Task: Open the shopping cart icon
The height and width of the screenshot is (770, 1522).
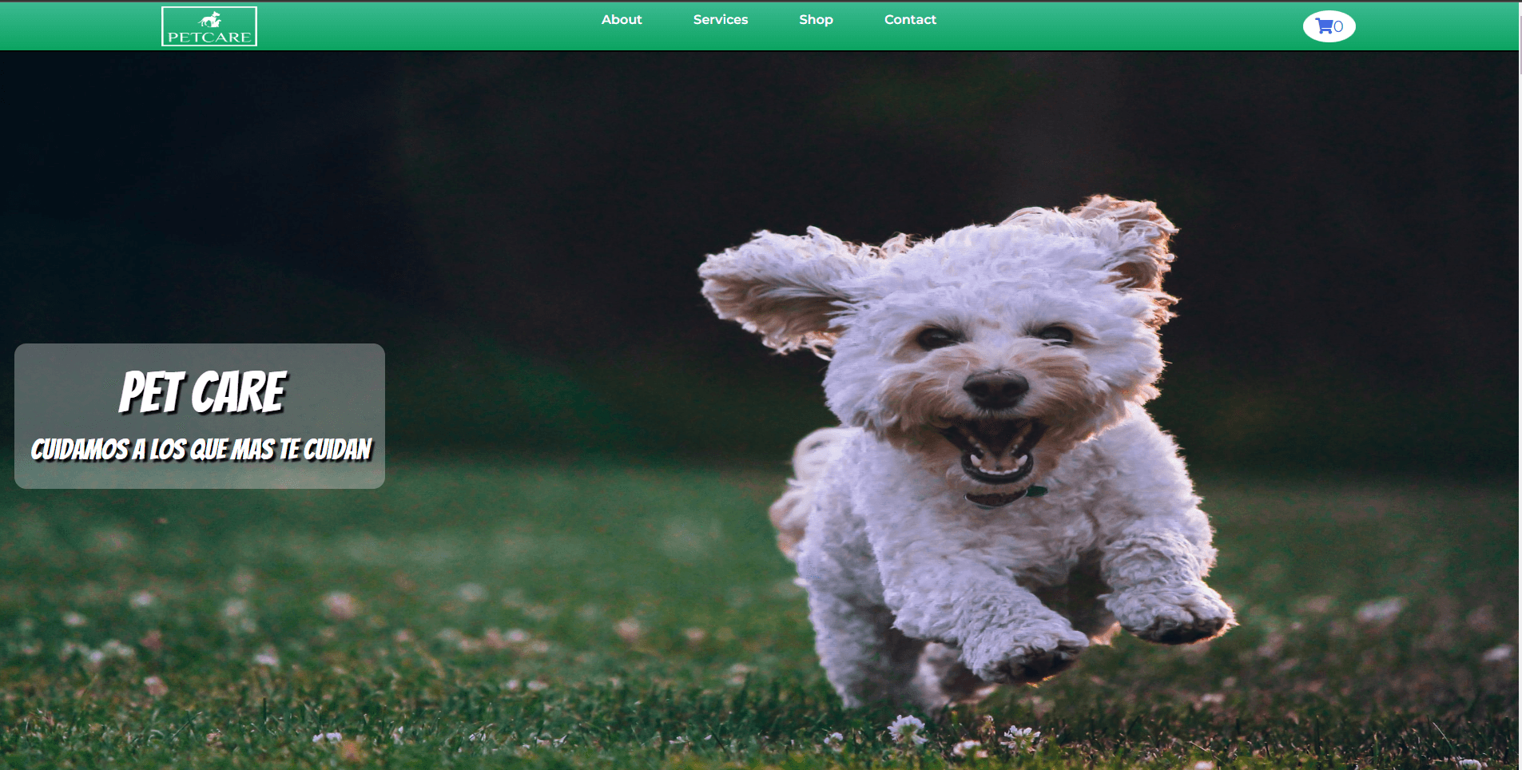Action: click(x=1324, y=26)
